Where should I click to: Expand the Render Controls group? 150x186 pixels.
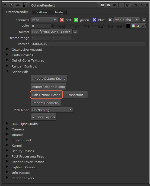(7, 66)
